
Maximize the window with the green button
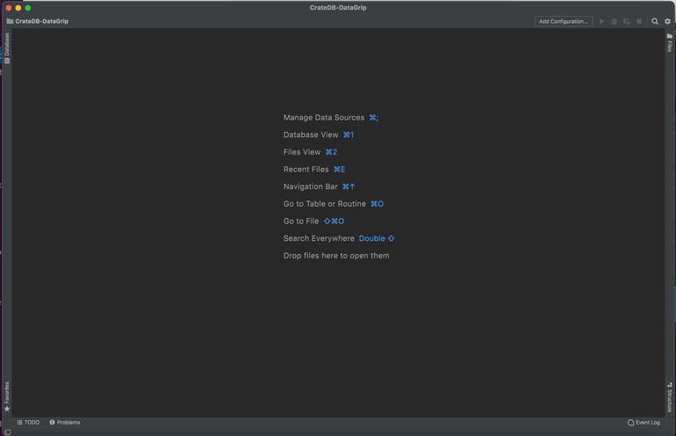coord(27,8)
